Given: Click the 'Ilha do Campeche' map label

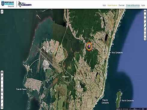Looking at the screenshot, I should [128, 100].
